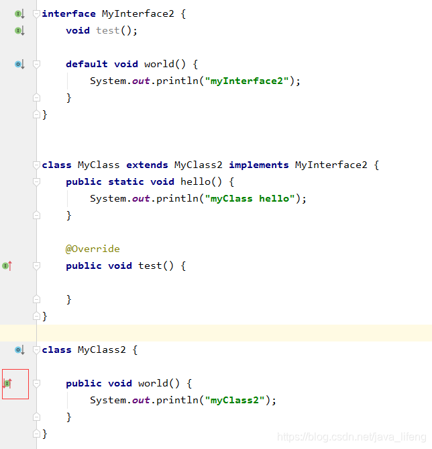Click System in the "myInterface2" println line
This screenshot has height=449, width=432.
tap(108, 81)
